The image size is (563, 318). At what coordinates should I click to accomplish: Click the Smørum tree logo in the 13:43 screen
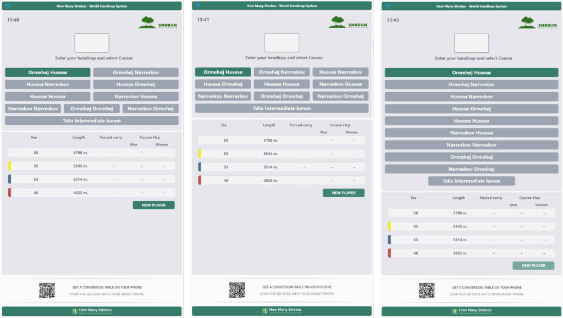537,22
